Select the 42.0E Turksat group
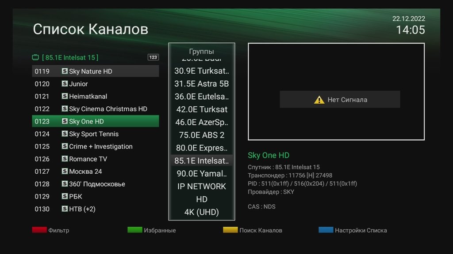The height and width of the screenshot is (254, 453). (202, 109)
